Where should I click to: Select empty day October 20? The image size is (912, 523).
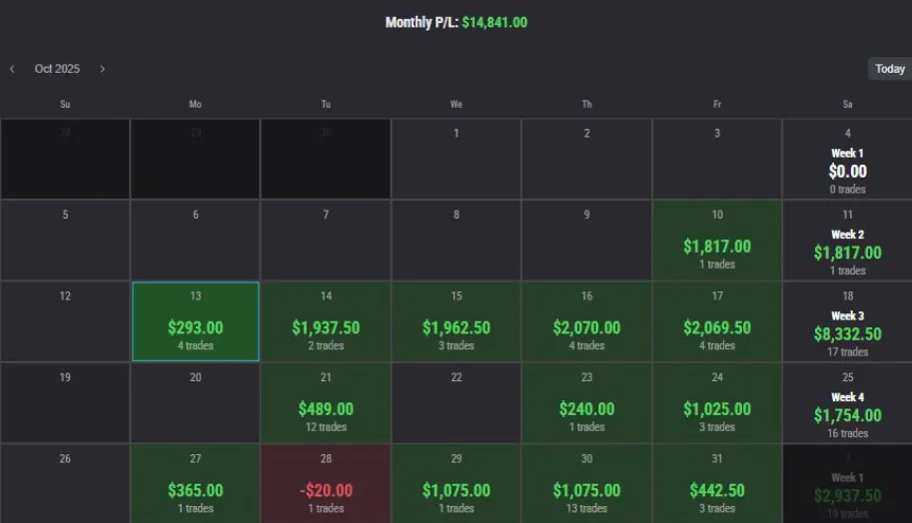(196, 402)
